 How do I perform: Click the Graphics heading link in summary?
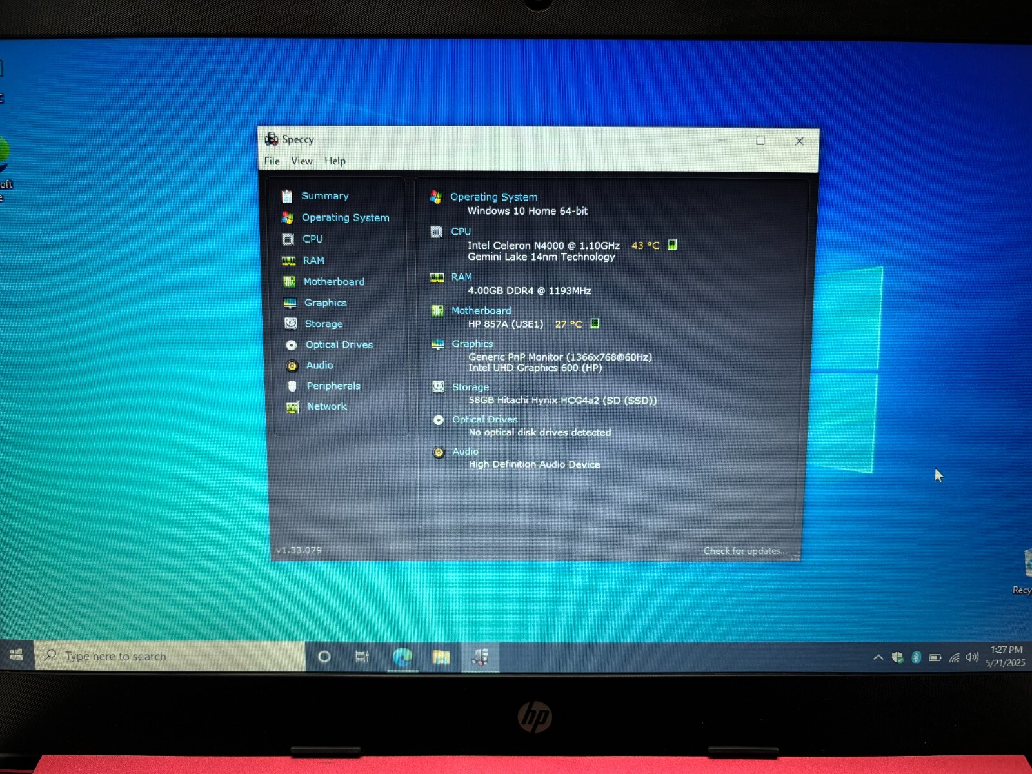point(472,344)
